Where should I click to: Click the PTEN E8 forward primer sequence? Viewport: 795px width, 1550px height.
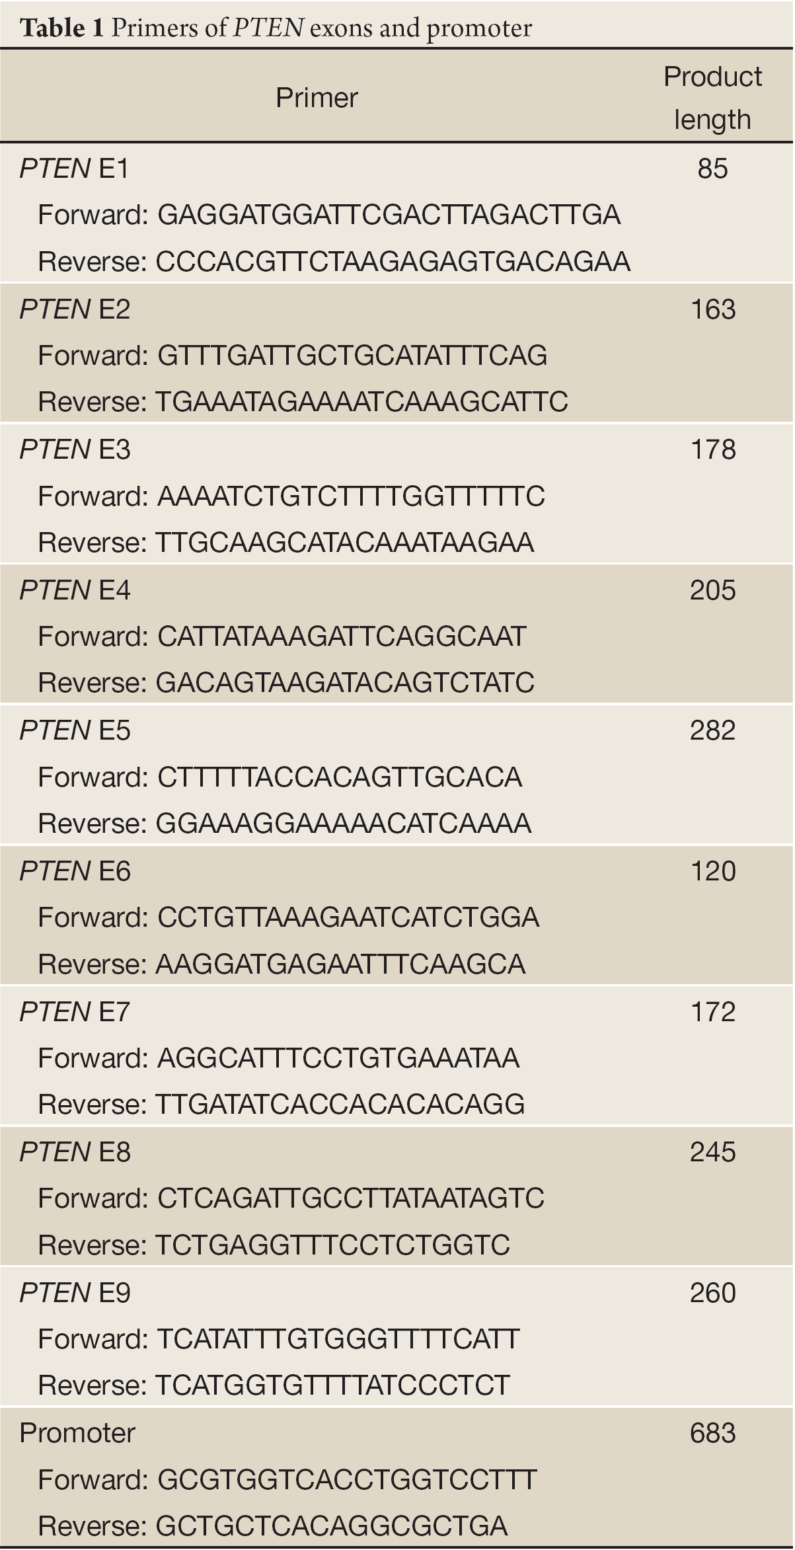[351, 1198]
